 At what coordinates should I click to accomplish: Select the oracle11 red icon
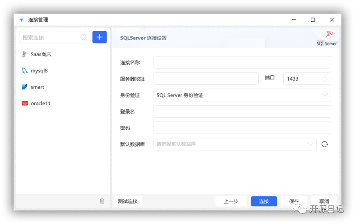[x=25, y=103]
